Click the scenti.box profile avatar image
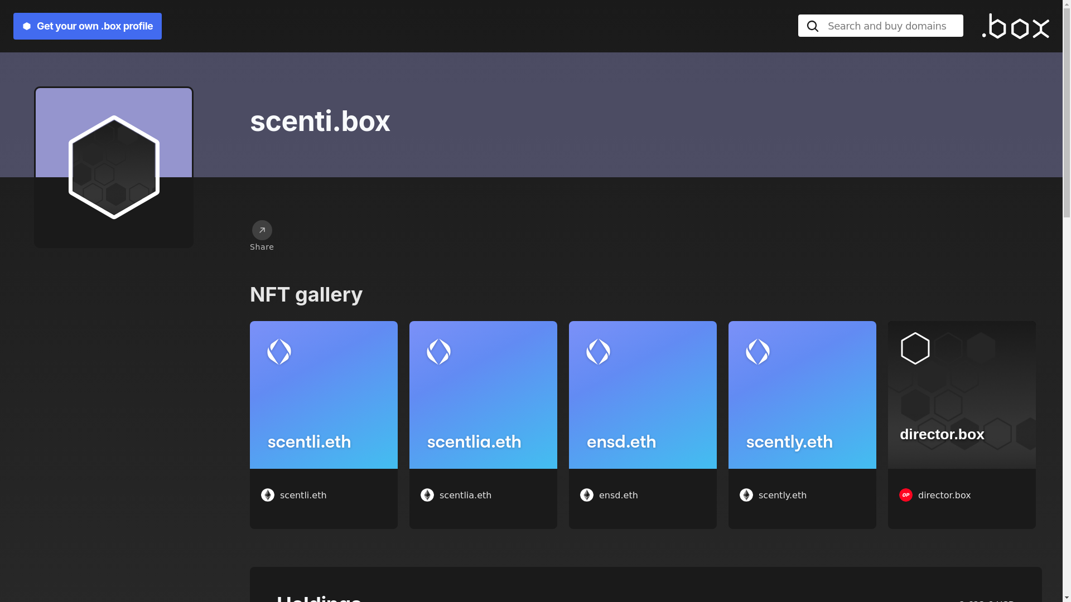Screen dimensions: 1071x602 coord(114,167)
